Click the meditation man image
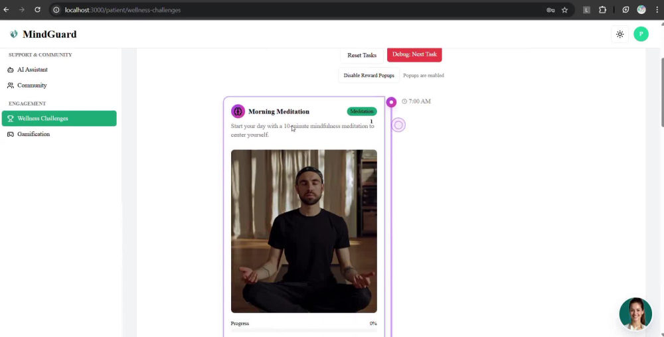This screenshot has height=337, width=664. 303,232
